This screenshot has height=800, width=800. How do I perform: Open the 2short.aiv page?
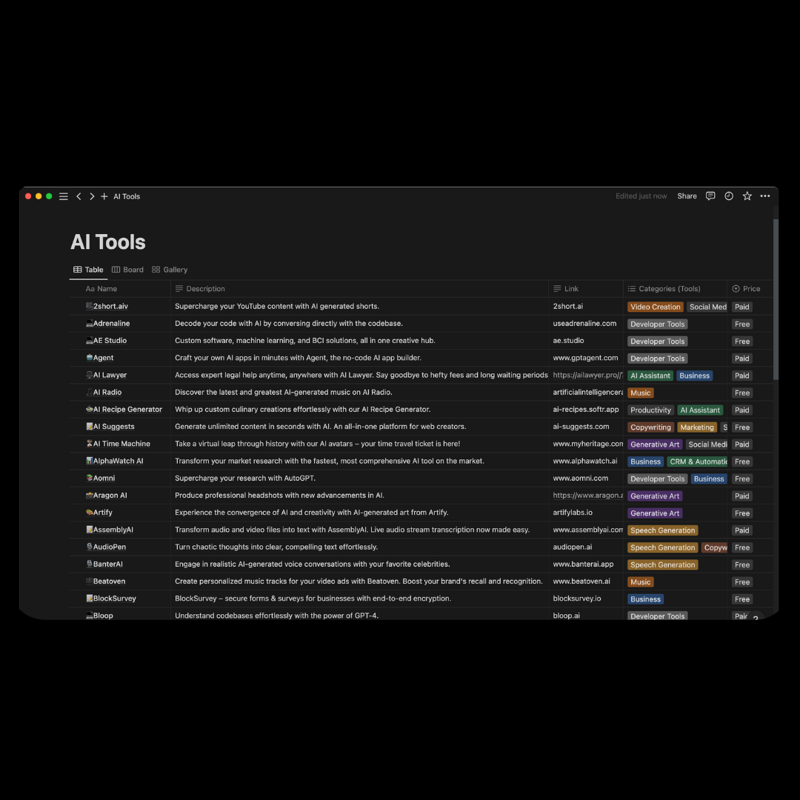click(110, 306)
